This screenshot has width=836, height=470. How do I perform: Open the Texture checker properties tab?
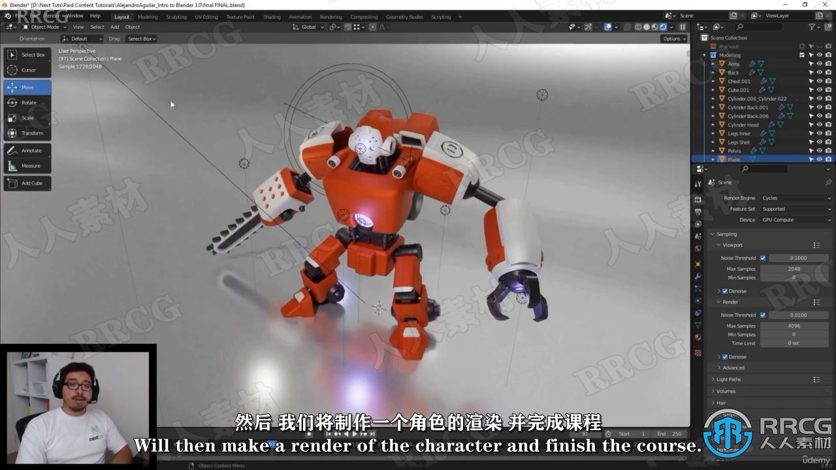698,352
